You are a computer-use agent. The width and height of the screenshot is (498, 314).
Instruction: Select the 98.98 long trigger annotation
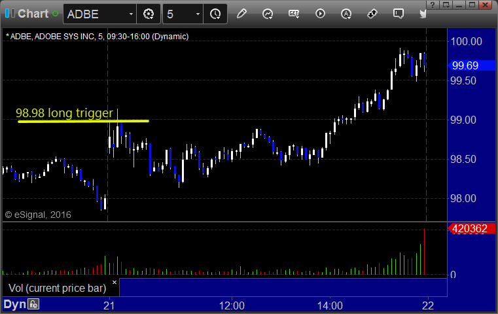65,113
